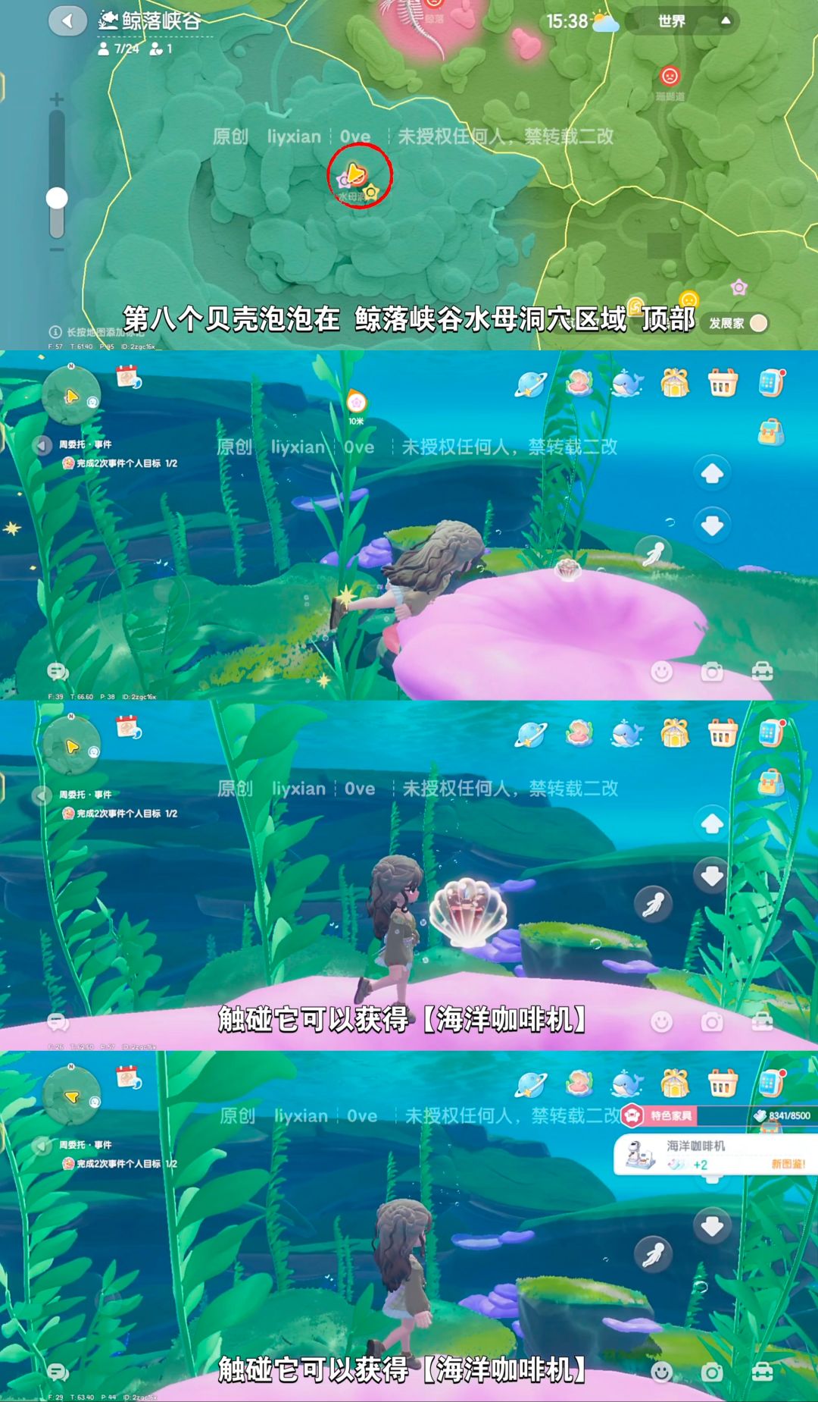
Task: Click the 8341/8500 collection counter
Action: pos(783,1115)
